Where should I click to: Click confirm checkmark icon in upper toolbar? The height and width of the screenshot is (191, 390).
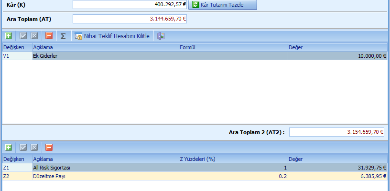tap(23, 36)
